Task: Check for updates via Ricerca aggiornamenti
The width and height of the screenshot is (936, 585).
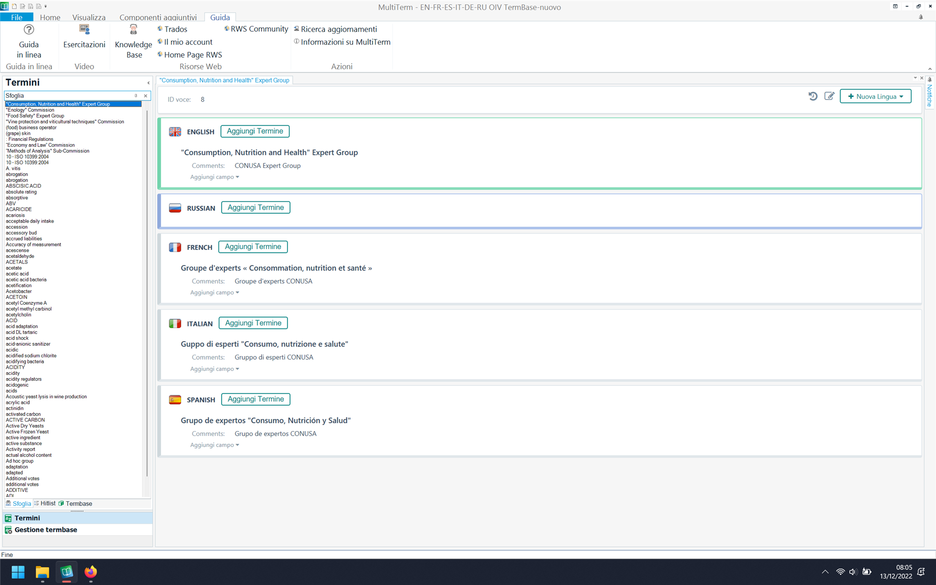Action: pos(335,29)
